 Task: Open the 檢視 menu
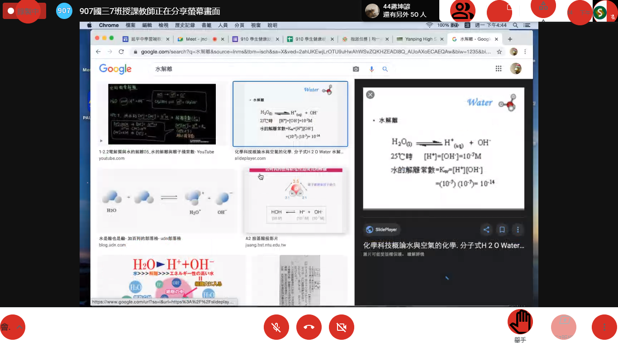click(x=163, y=25)
